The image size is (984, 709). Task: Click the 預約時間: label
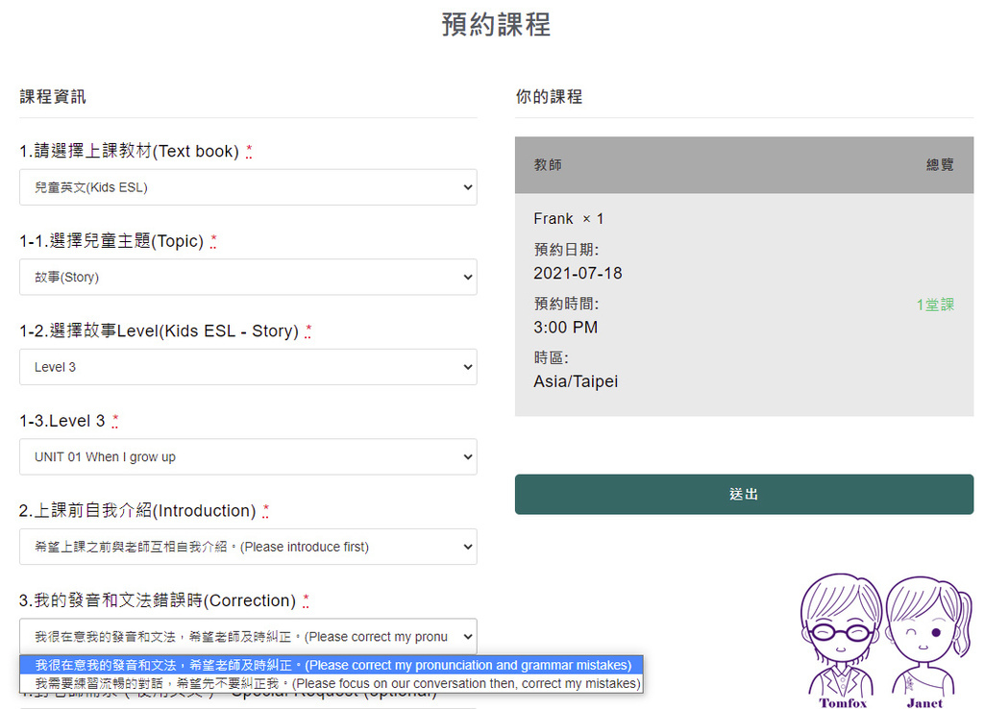tap(566, 304)
